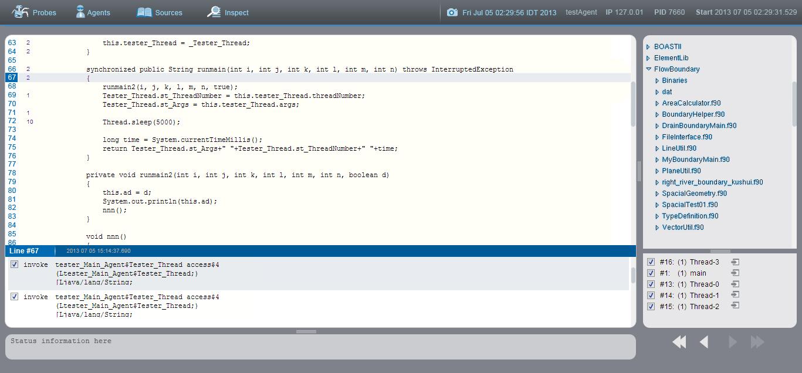Click the rewind to first icon

[679, 342]
